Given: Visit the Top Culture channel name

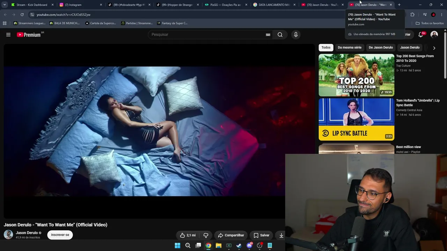Looking at the screenshot, I should tap(403, 66).
